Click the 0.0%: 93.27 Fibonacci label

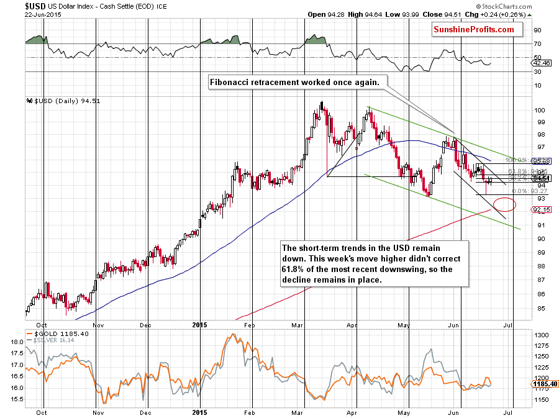pyautogui.click(x=529, y=191)
